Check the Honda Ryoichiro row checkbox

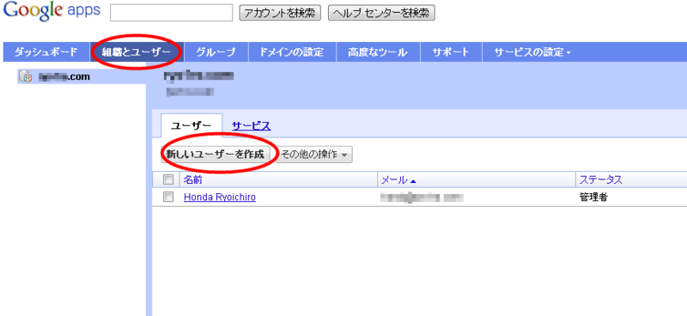click(167, 197)
